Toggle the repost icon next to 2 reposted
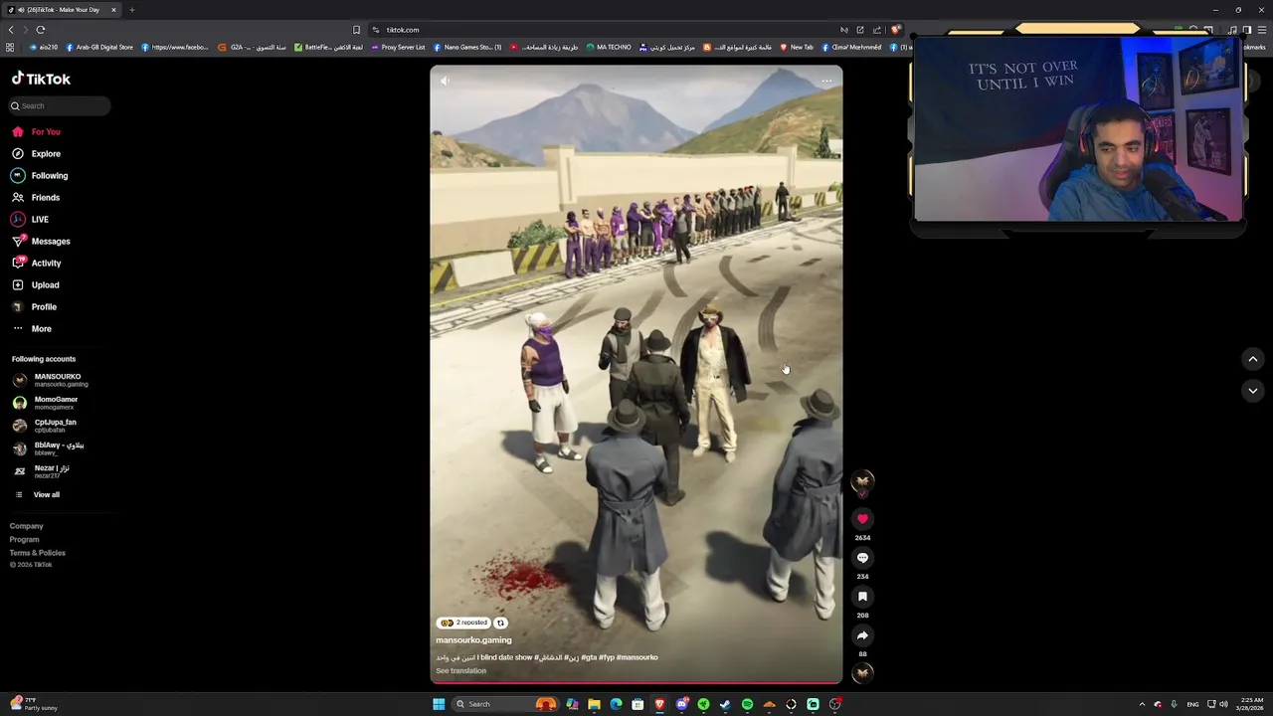 click(x=500, y=623)
